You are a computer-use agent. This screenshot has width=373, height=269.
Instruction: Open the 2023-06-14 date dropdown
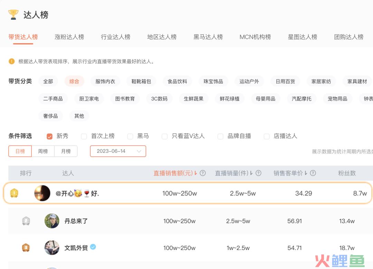[118, 151]
